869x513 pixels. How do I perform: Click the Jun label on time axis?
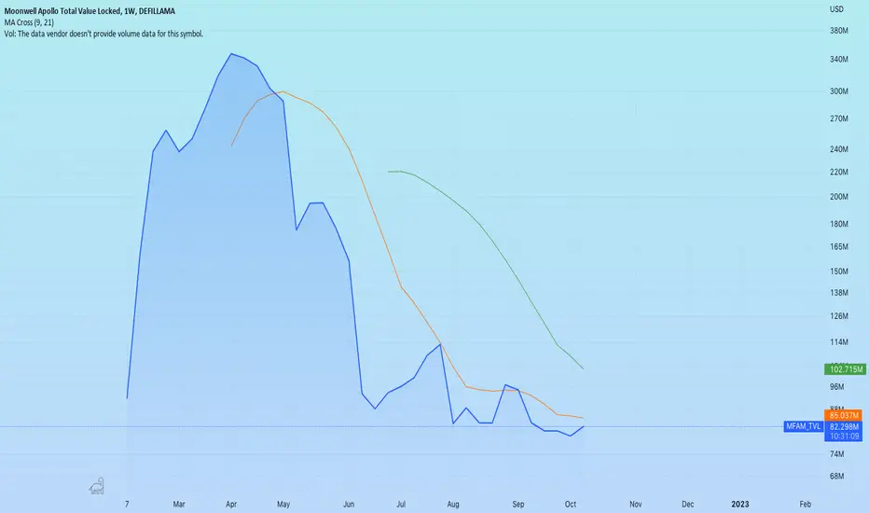[x=349, y=504]
